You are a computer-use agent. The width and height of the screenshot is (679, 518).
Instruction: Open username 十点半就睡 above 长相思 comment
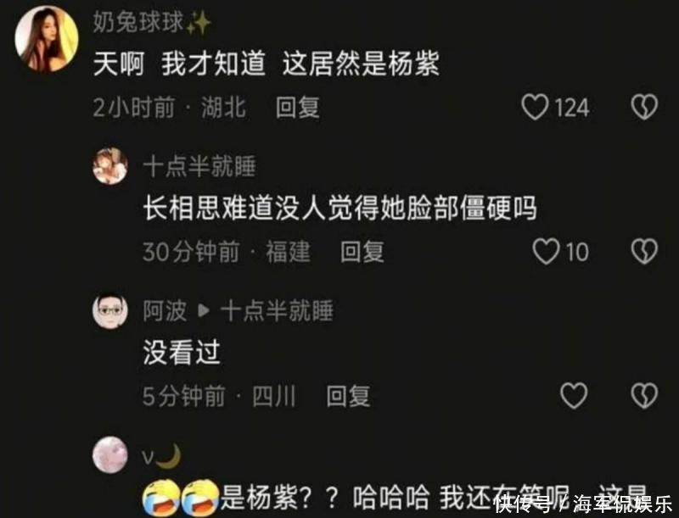(199, 166)
